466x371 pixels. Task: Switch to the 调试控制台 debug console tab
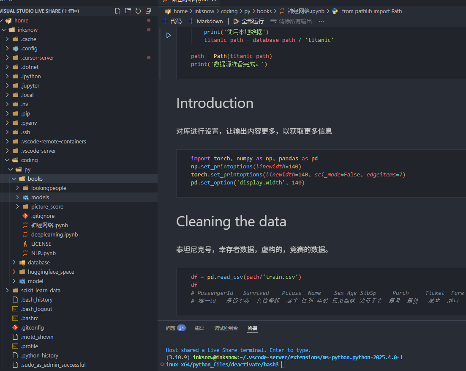[x=226, y=328]
